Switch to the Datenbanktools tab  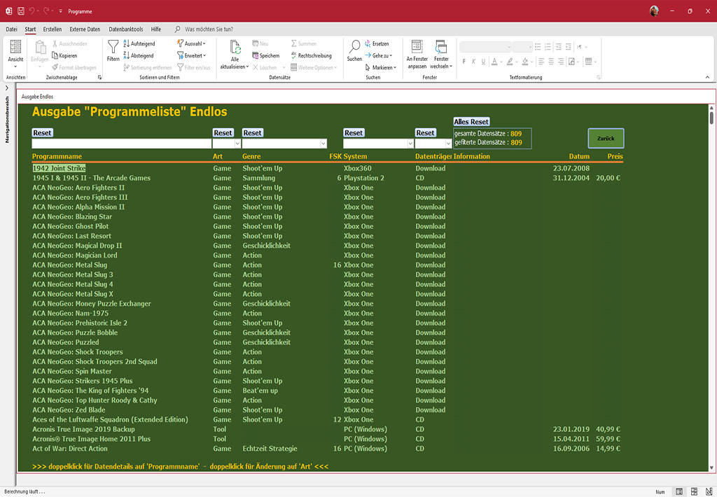pos(126,29)
